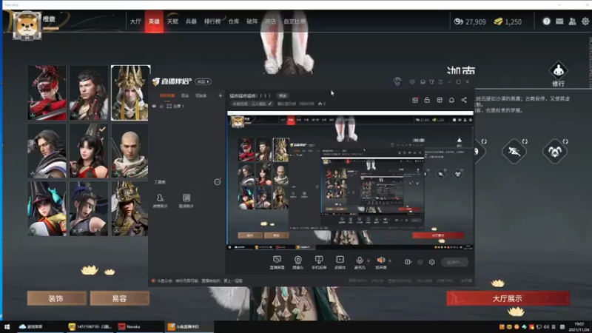Image resolution: width=592 pixels, height=333 pixels.
Task: Select the golden-helmet armored hero portrait
Action: coord(130,209)
